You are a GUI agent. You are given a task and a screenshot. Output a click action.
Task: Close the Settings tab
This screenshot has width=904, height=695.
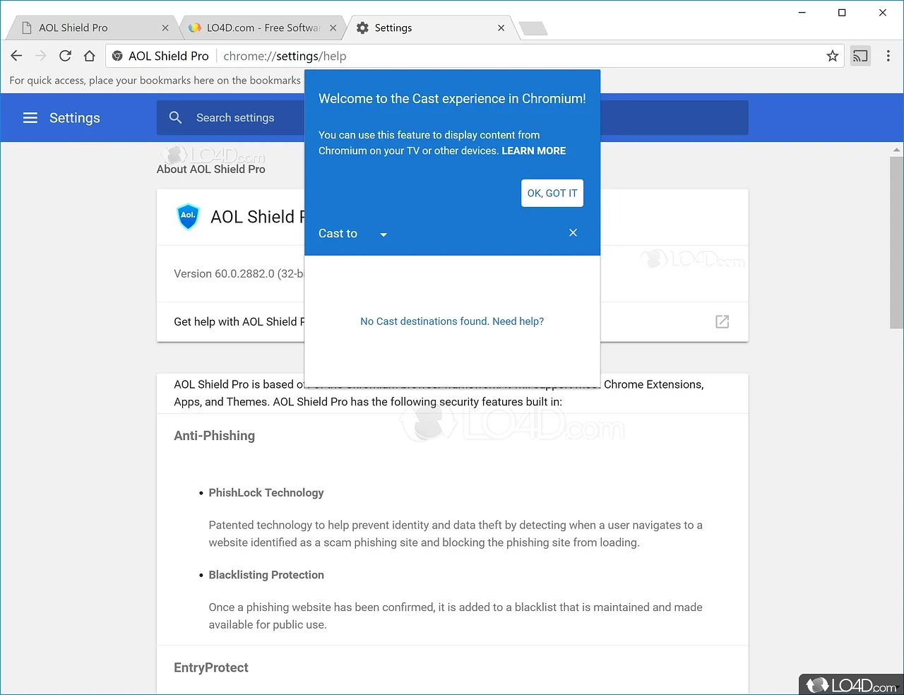coord(501,28)
